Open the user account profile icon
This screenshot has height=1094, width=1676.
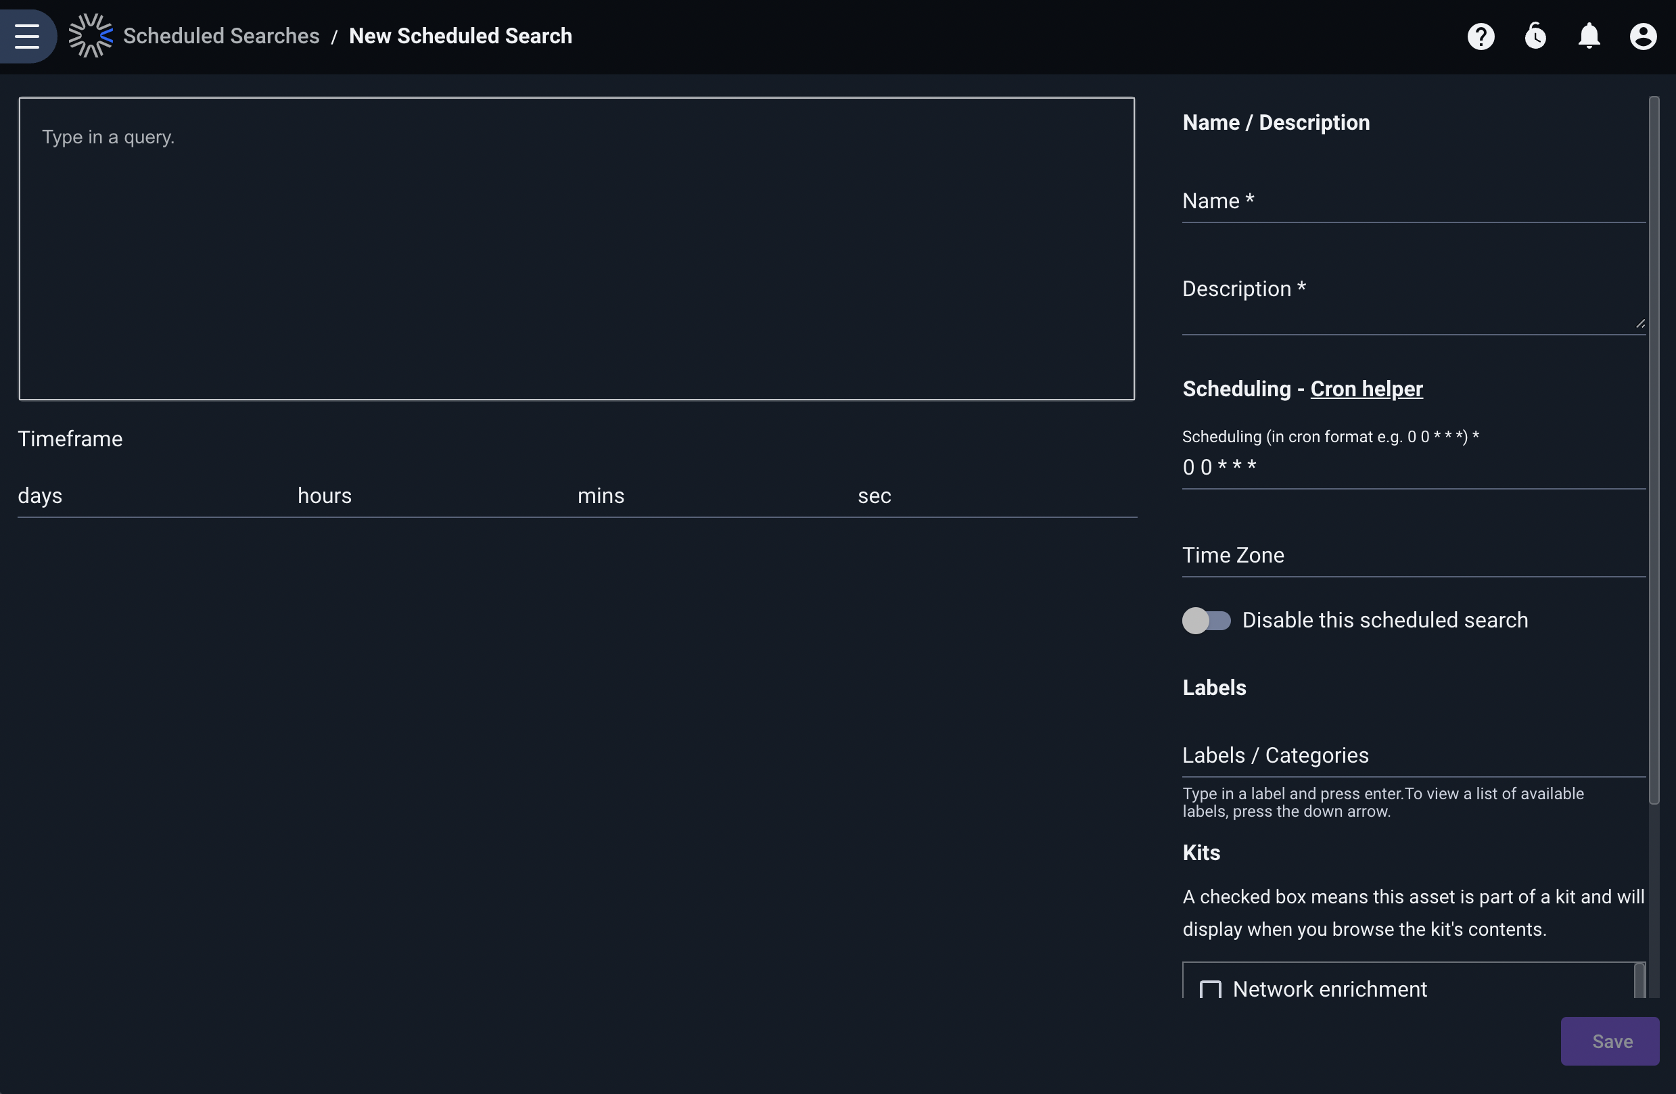(1643, 36)
